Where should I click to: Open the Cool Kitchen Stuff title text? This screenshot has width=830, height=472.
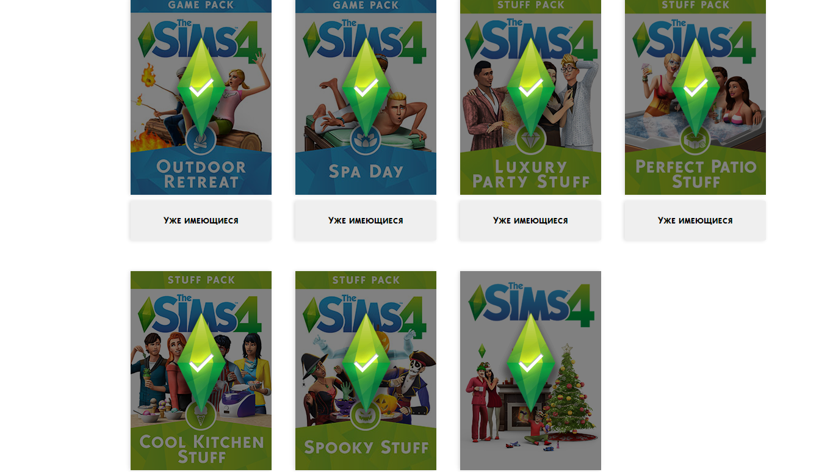(201, 449)
